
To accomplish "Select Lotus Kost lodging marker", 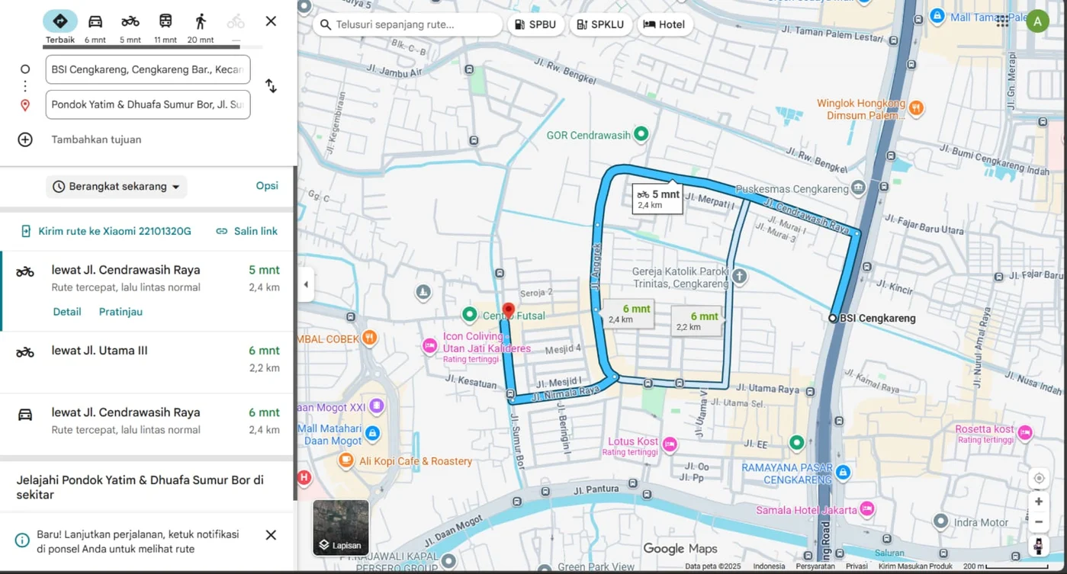I will tap(670, 444).
